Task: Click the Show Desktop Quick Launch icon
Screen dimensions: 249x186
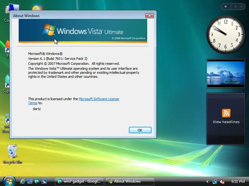Action: [x=30, y=181]
